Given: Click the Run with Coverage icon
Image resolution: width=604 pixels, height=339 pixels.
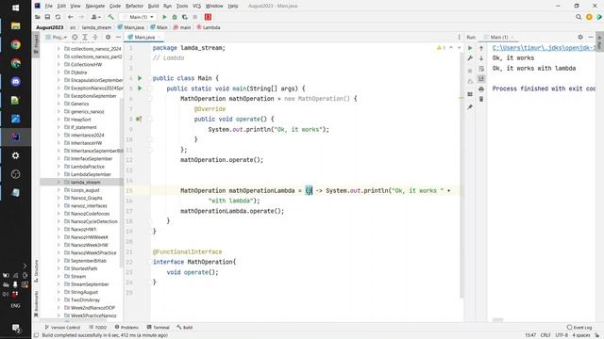Looking at the screenshot, I should [185, 17].
